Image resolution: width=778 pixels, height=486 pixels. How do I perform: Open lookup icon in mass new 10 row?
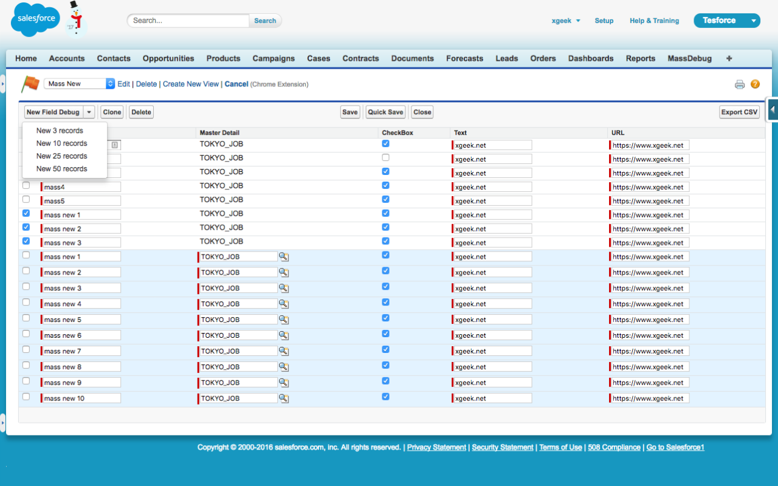click(x=283, y=399)
